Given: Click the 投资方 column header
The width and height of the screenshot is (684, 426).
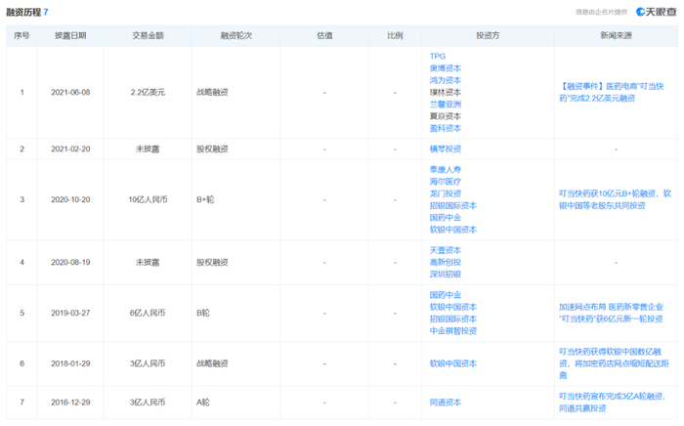Looking at the screenshot, I should pyautogui.click(x=488, y=36).
